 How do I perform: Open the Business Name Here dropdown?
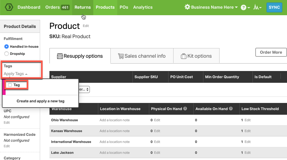pyautogui.click(x=214, y=7)
